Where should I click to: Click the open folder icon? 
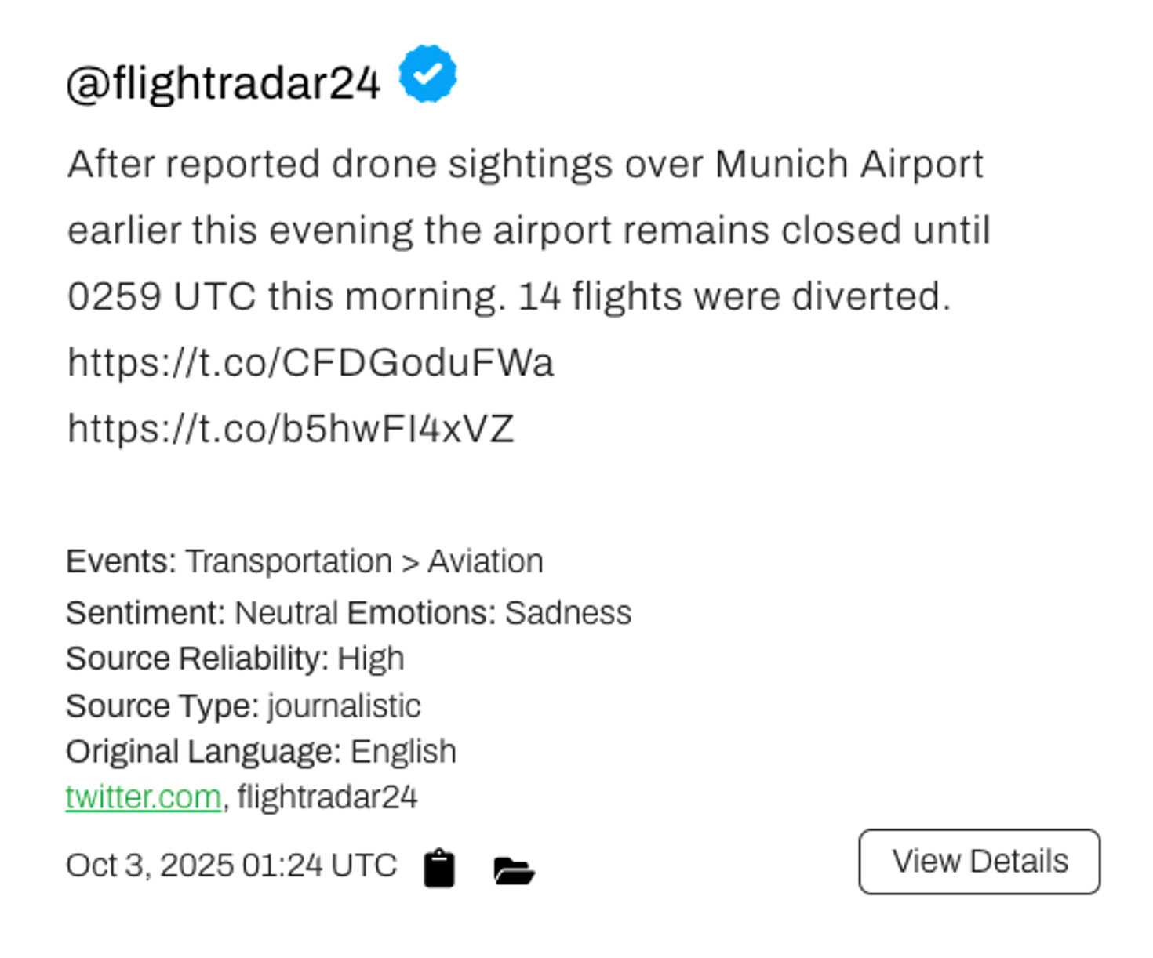514,869
